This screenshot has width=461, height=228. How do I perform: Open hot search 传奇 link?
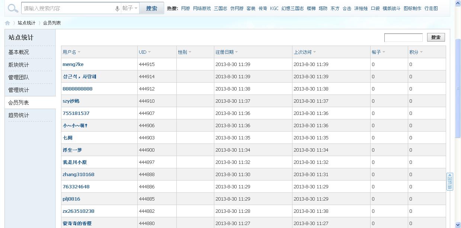click(263, 9)
